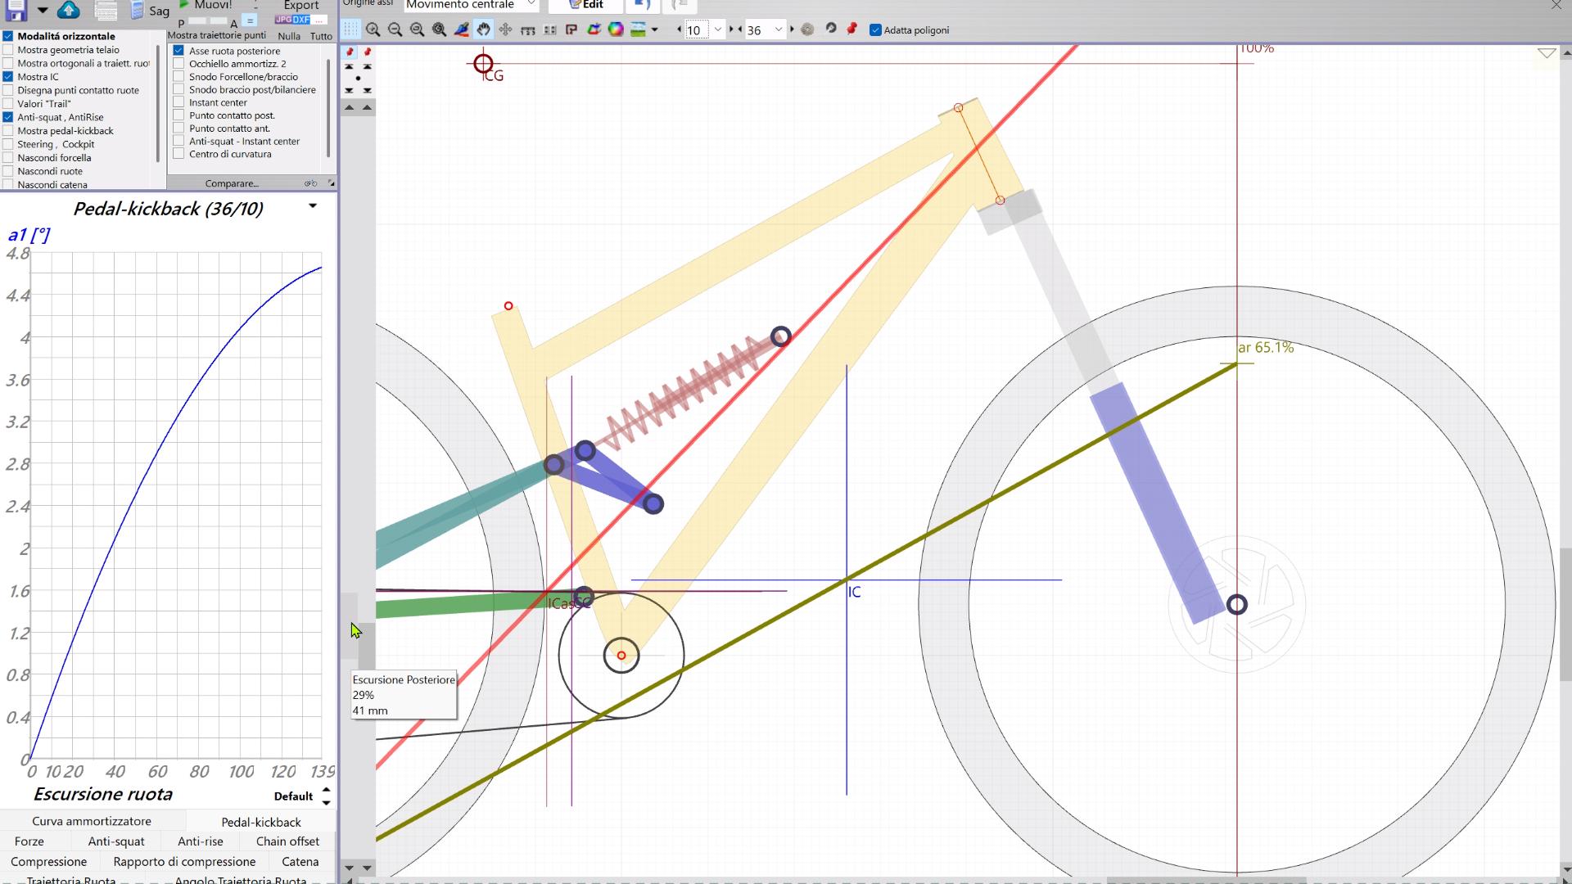The height and width of the screenshot is (884, 1572).
Task: Click the DXF export button
Action: tap(302, 20)
